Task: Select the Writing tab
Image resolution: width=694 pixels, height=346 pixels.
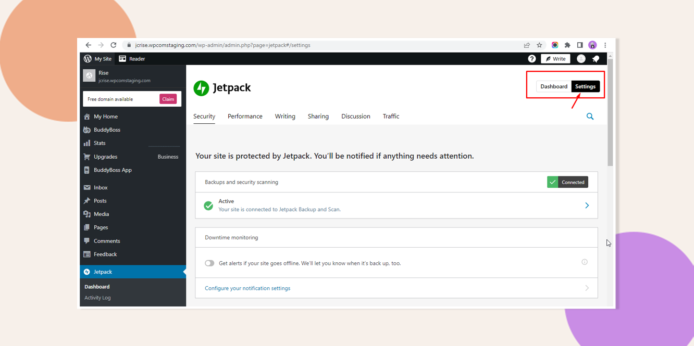Action: [285, 117]
